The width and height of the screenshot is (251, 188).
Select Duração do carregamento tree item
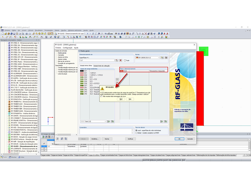66,63
